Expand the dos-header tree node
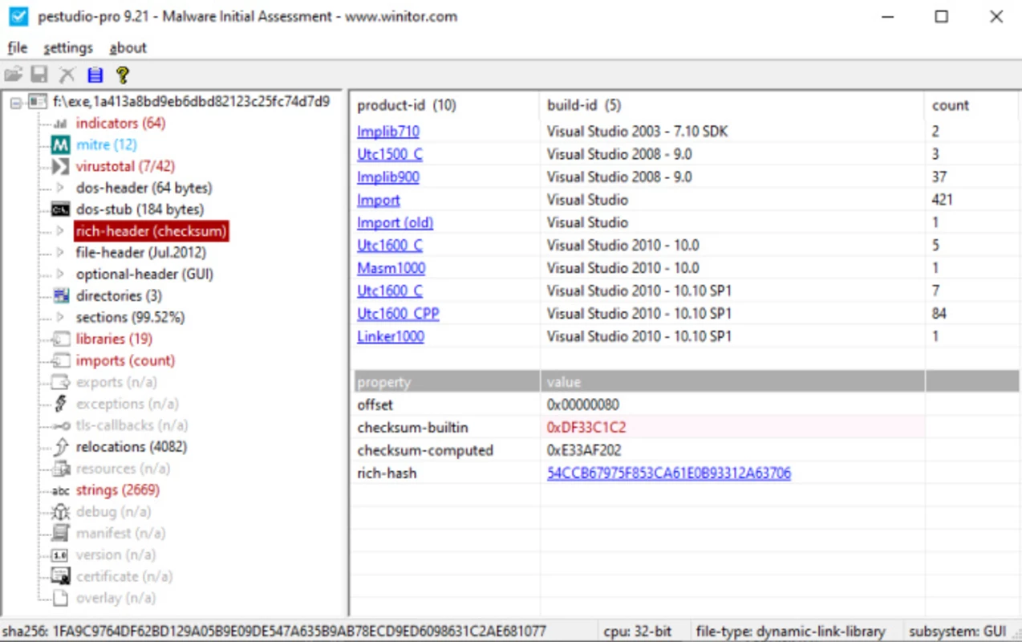 click(60, 189)
